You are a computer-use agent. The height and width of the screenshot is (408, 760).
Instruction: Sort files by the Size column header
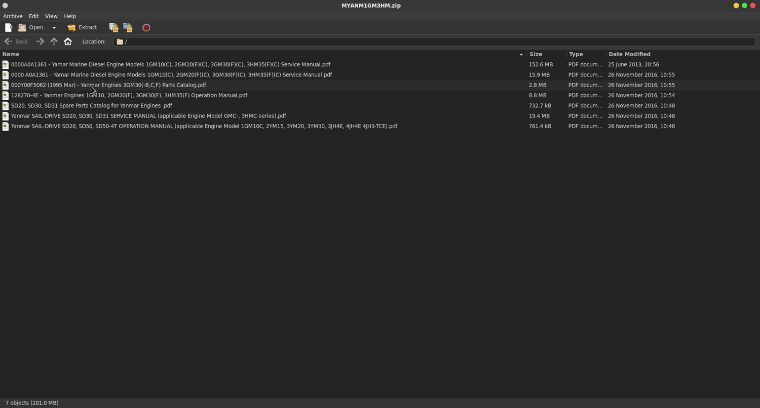point(547,54)
